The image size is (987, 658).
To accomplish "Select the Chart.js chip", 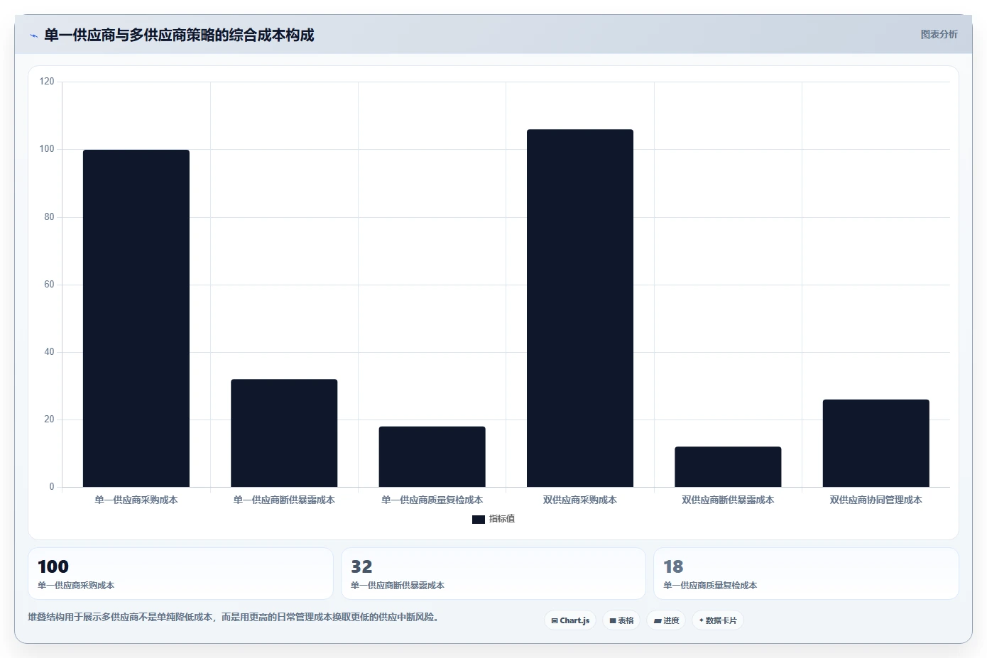I will (x=570, y=620).
